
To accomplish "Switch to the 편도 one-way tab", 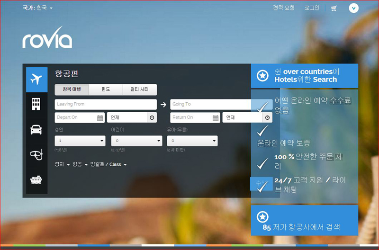I will [x=106, y=89].
